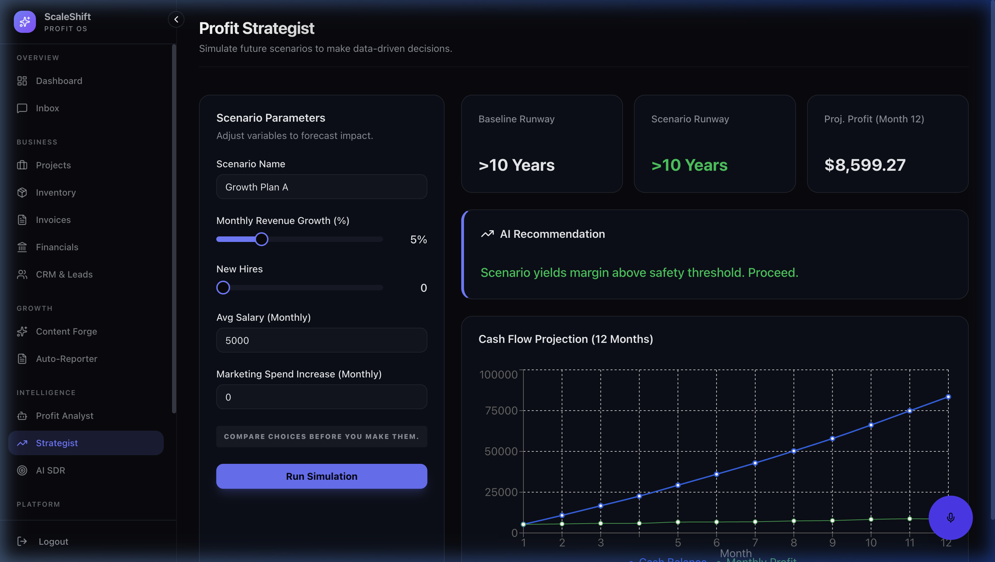Open CRM & Leads people icon
The height and width of the screenshot is (562, 995).
point(22,274)
